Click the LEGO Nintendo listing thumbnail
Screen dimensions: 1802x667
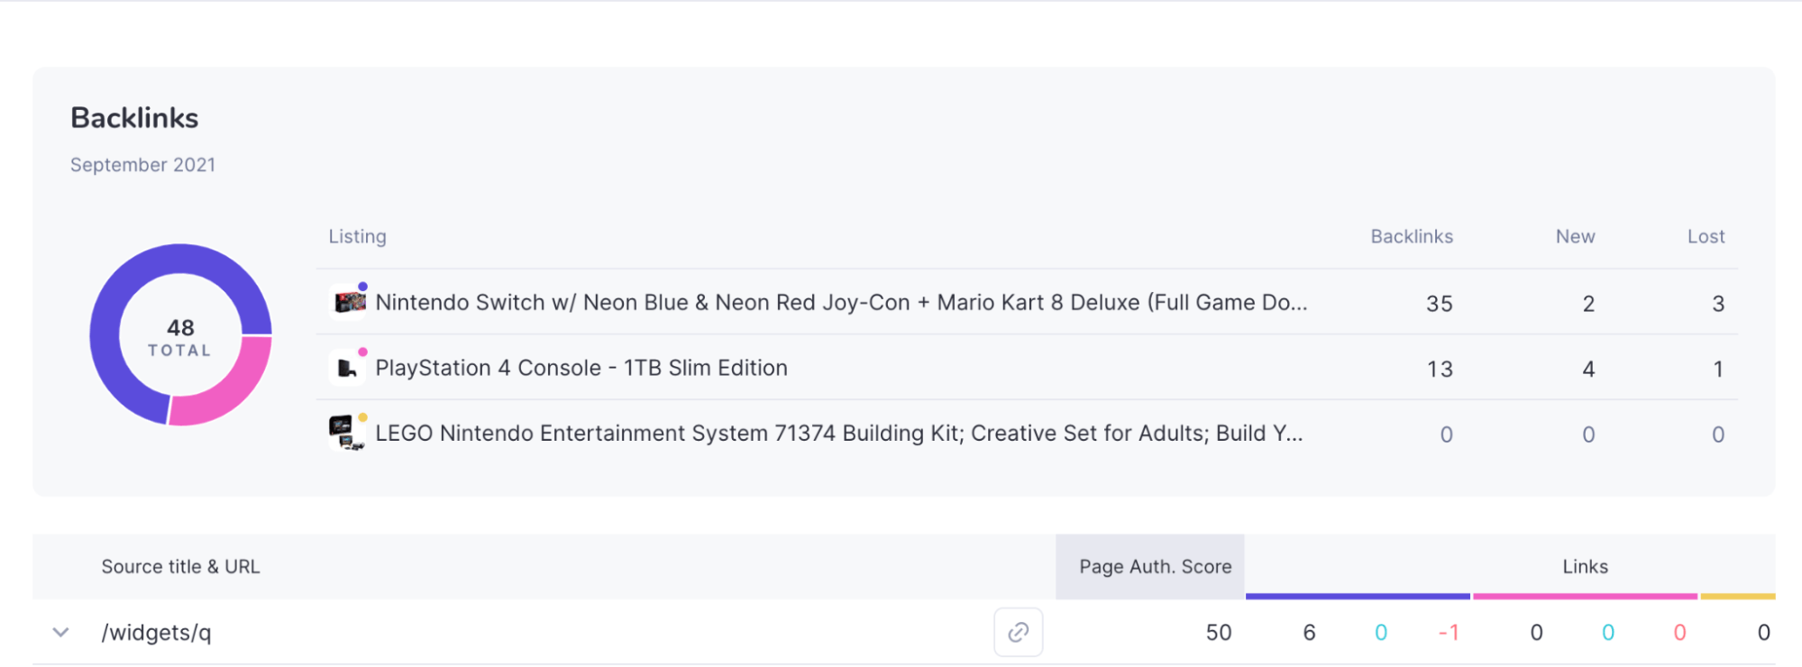348,433
